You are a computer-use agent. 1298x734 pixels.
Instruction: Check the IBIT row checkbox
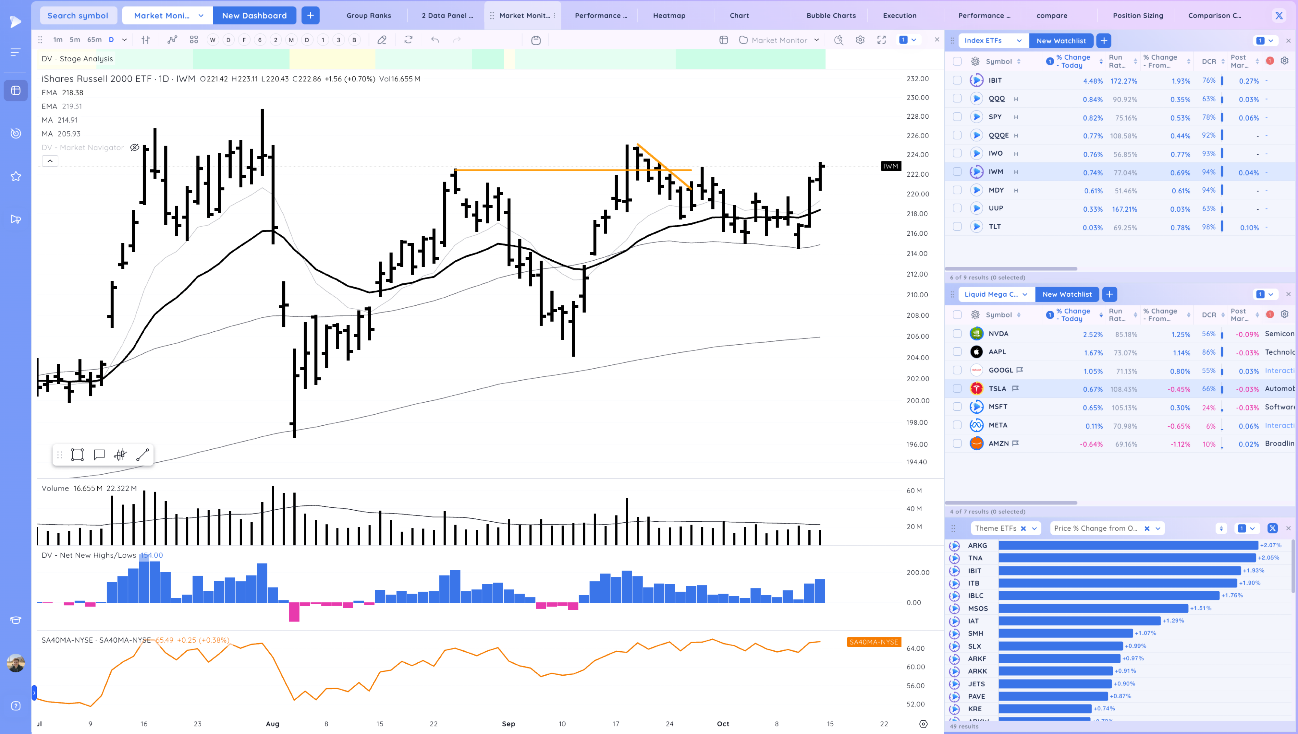coord(957,80)
